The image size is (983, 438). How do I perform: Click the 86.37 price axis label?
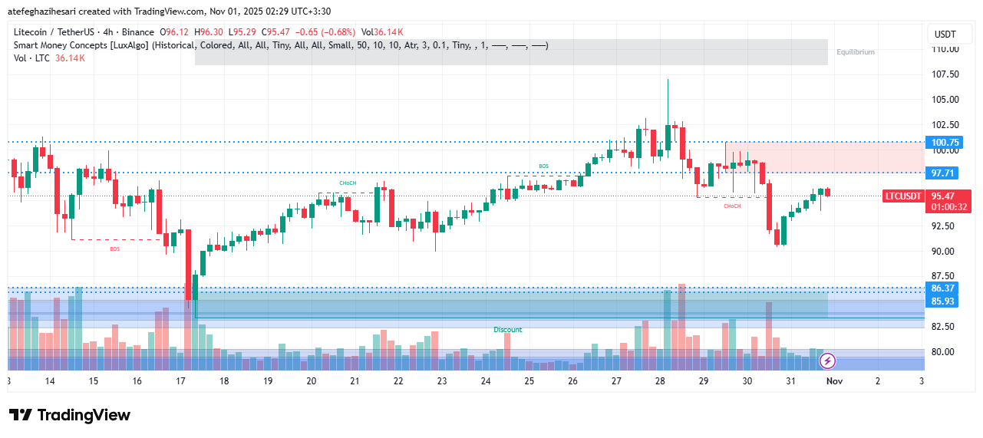[x=943, y=288]
